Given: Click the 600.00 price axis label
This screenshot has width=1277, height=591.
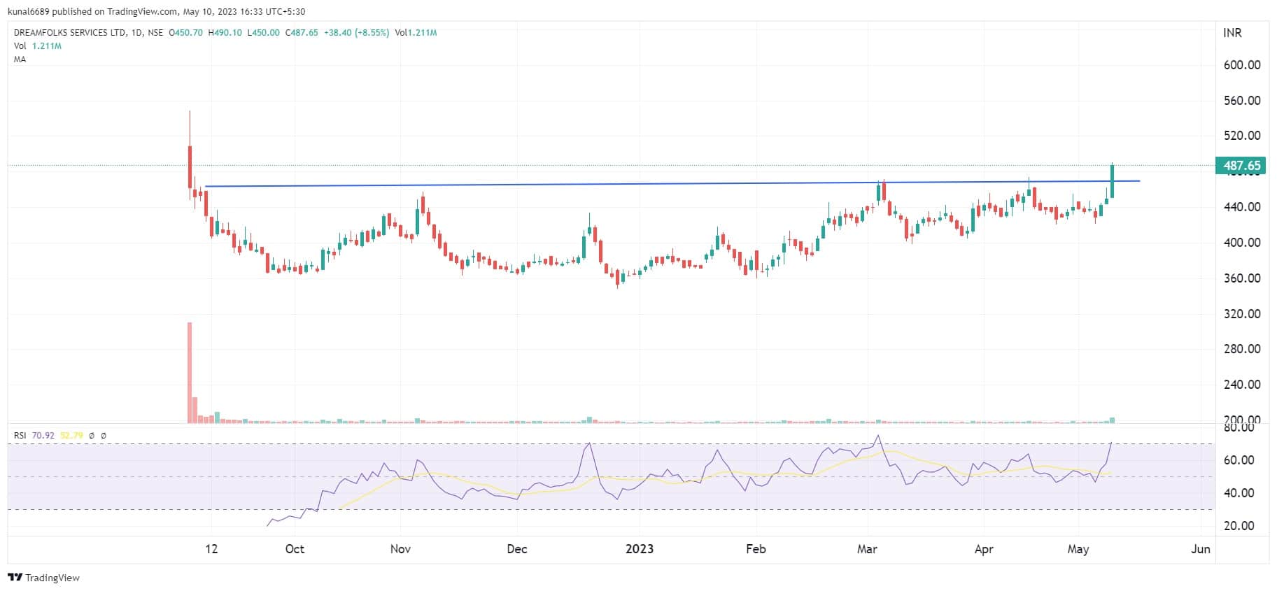Looking at the screenshot, I should coord(1242,65).
